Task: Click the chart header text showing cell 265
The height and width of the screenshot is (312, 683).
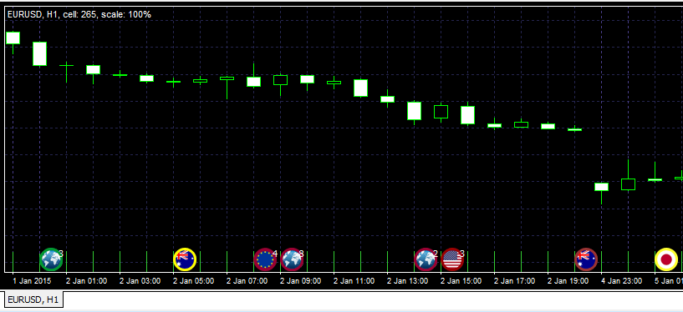Action: tap(79, 15)
